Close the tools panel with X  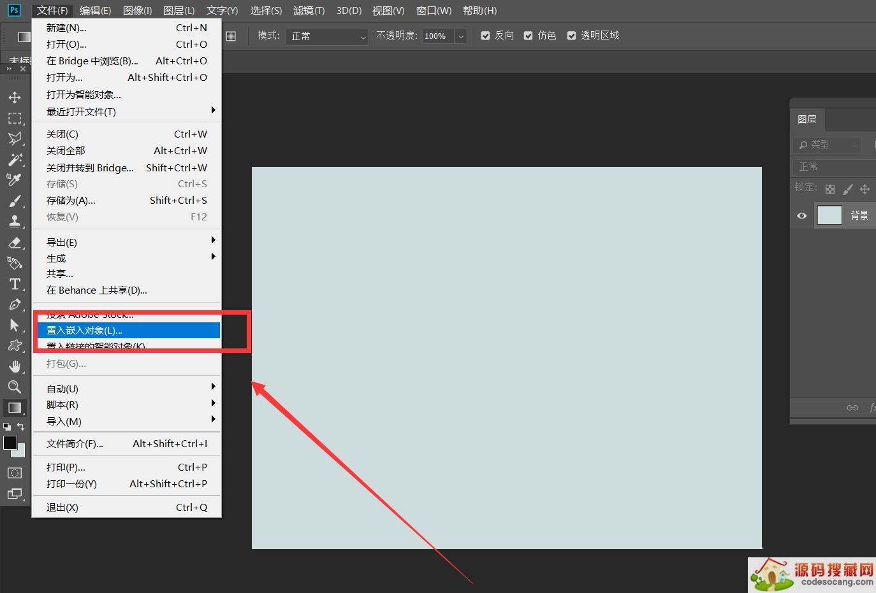pos(23,69)
